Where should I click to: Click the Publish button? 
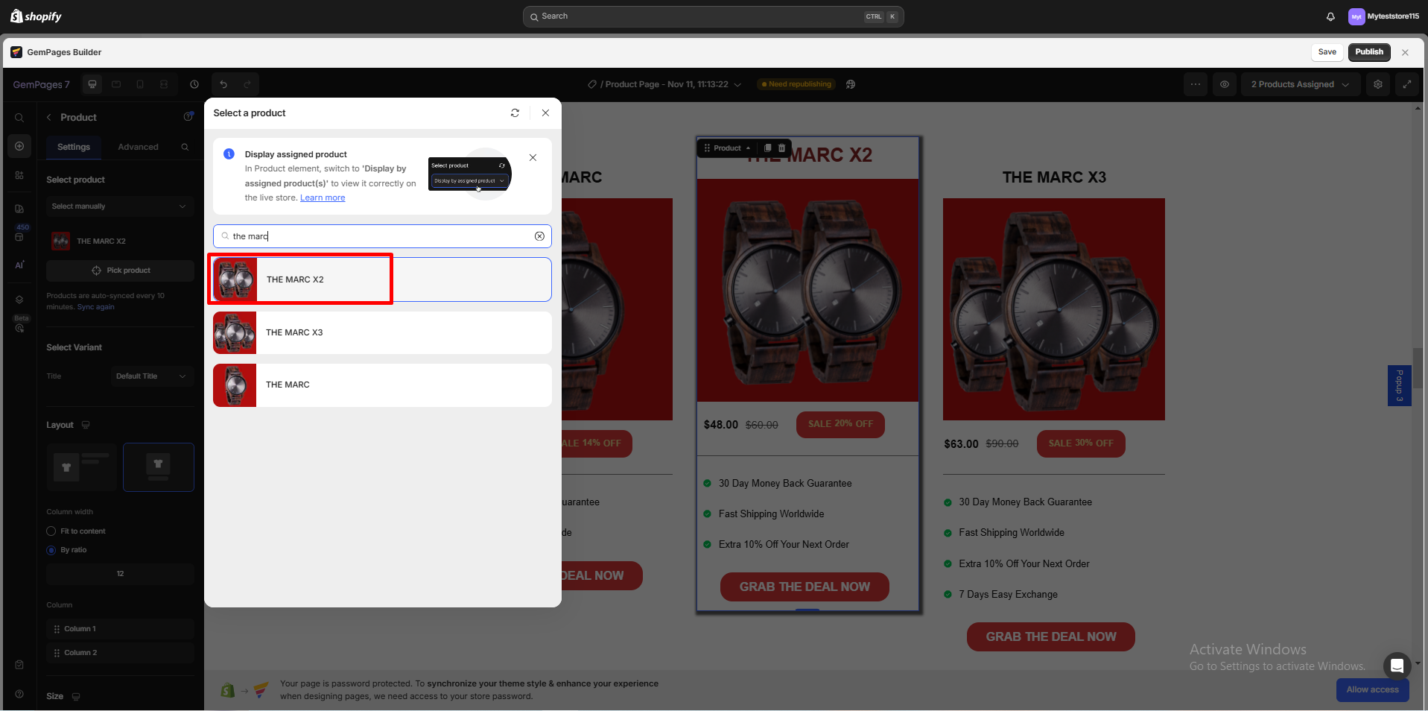click(x=1368, y=52)
